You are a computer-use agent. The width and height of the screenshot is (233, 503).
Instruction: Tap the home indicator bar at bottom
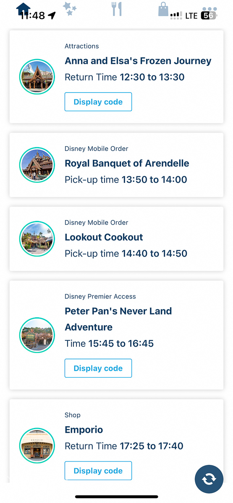coord(117,497)
